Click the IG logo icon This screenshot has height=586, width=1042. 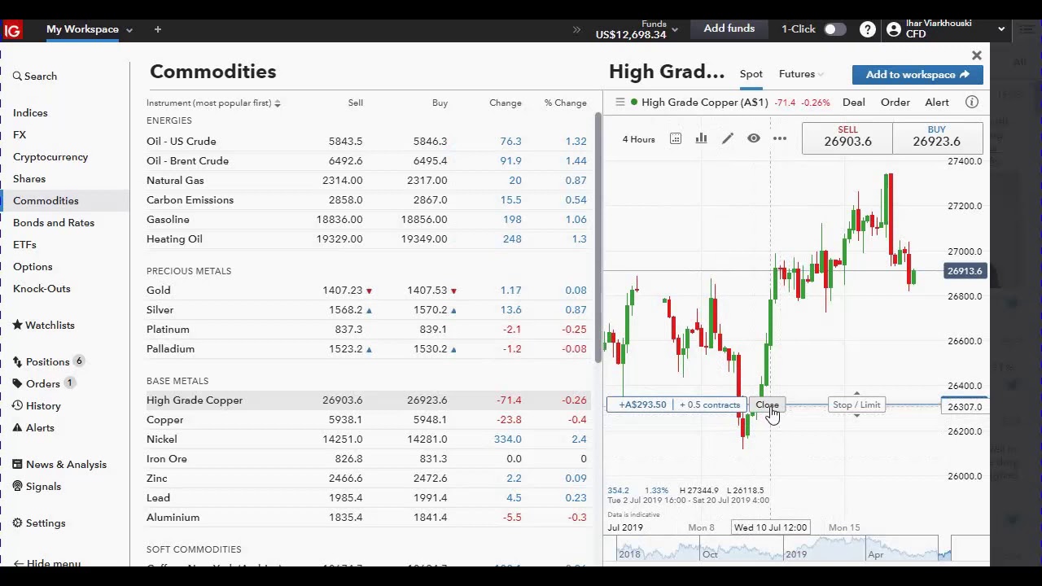click(x=12, y=31)
